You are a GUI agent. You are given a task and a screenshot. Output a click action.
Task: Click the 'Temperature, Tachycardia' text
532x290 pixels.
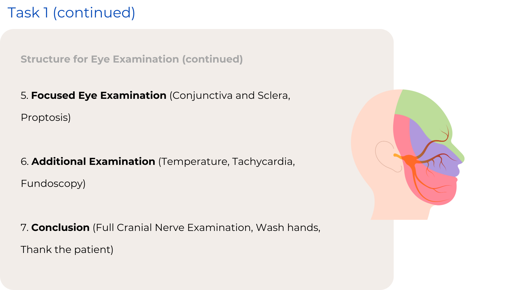tap(227, 162)
